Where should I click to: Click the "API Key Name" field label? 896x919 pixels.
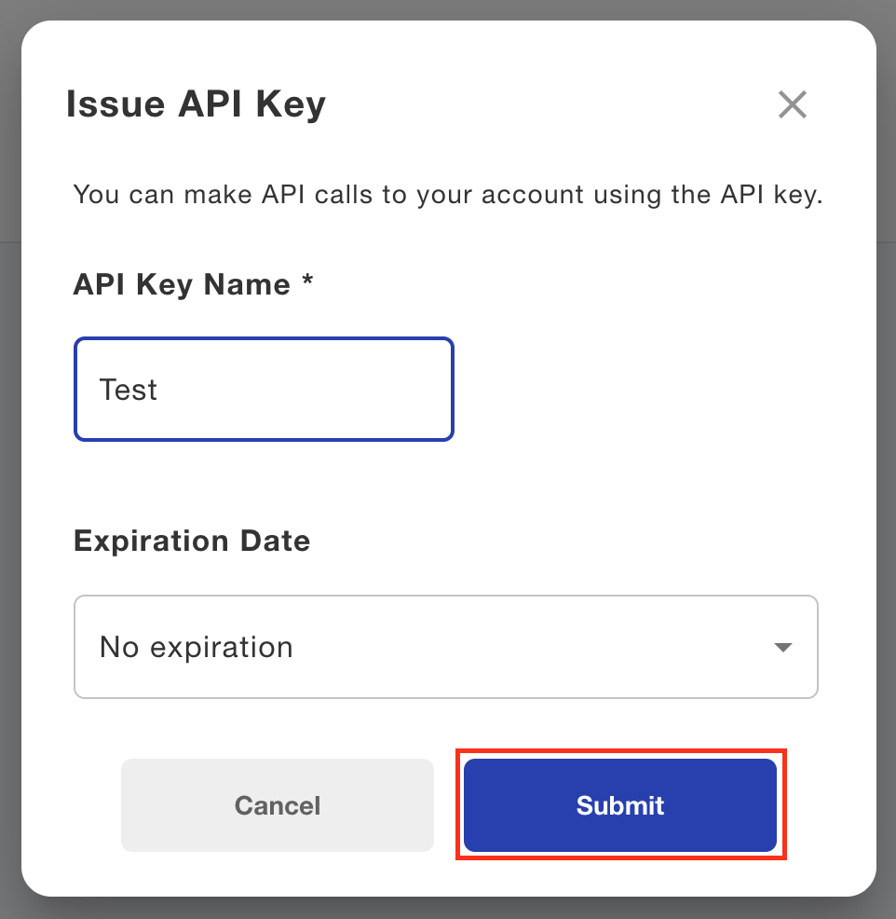182,284
